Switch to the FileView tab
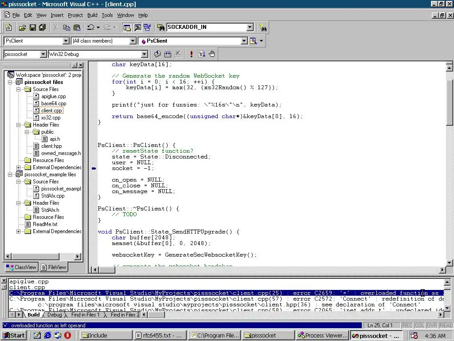Image resolution: width=454 pixels, height=341 pixels. point(54,267)
